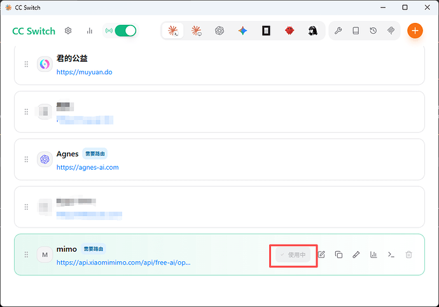
Task: Select the Claude Code terminal app tab
Action: click(173, 31)
